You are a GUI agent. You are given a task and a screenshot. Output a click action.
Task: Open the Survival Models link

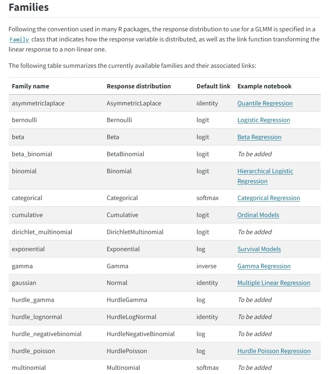pos(259,249)
